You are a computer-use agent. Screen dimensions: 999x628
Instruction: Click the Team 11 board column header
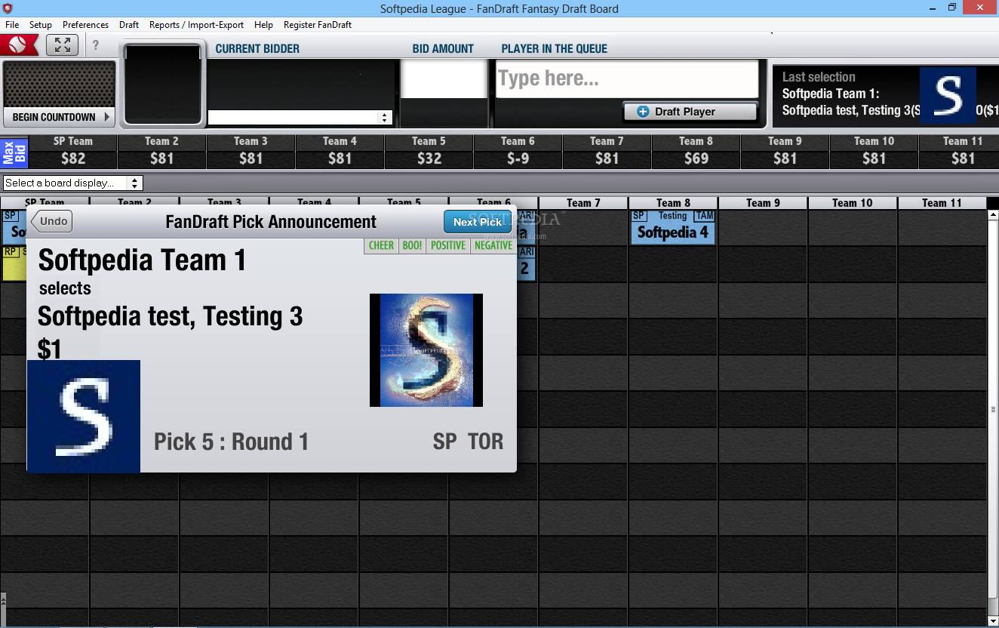point(942,203)
